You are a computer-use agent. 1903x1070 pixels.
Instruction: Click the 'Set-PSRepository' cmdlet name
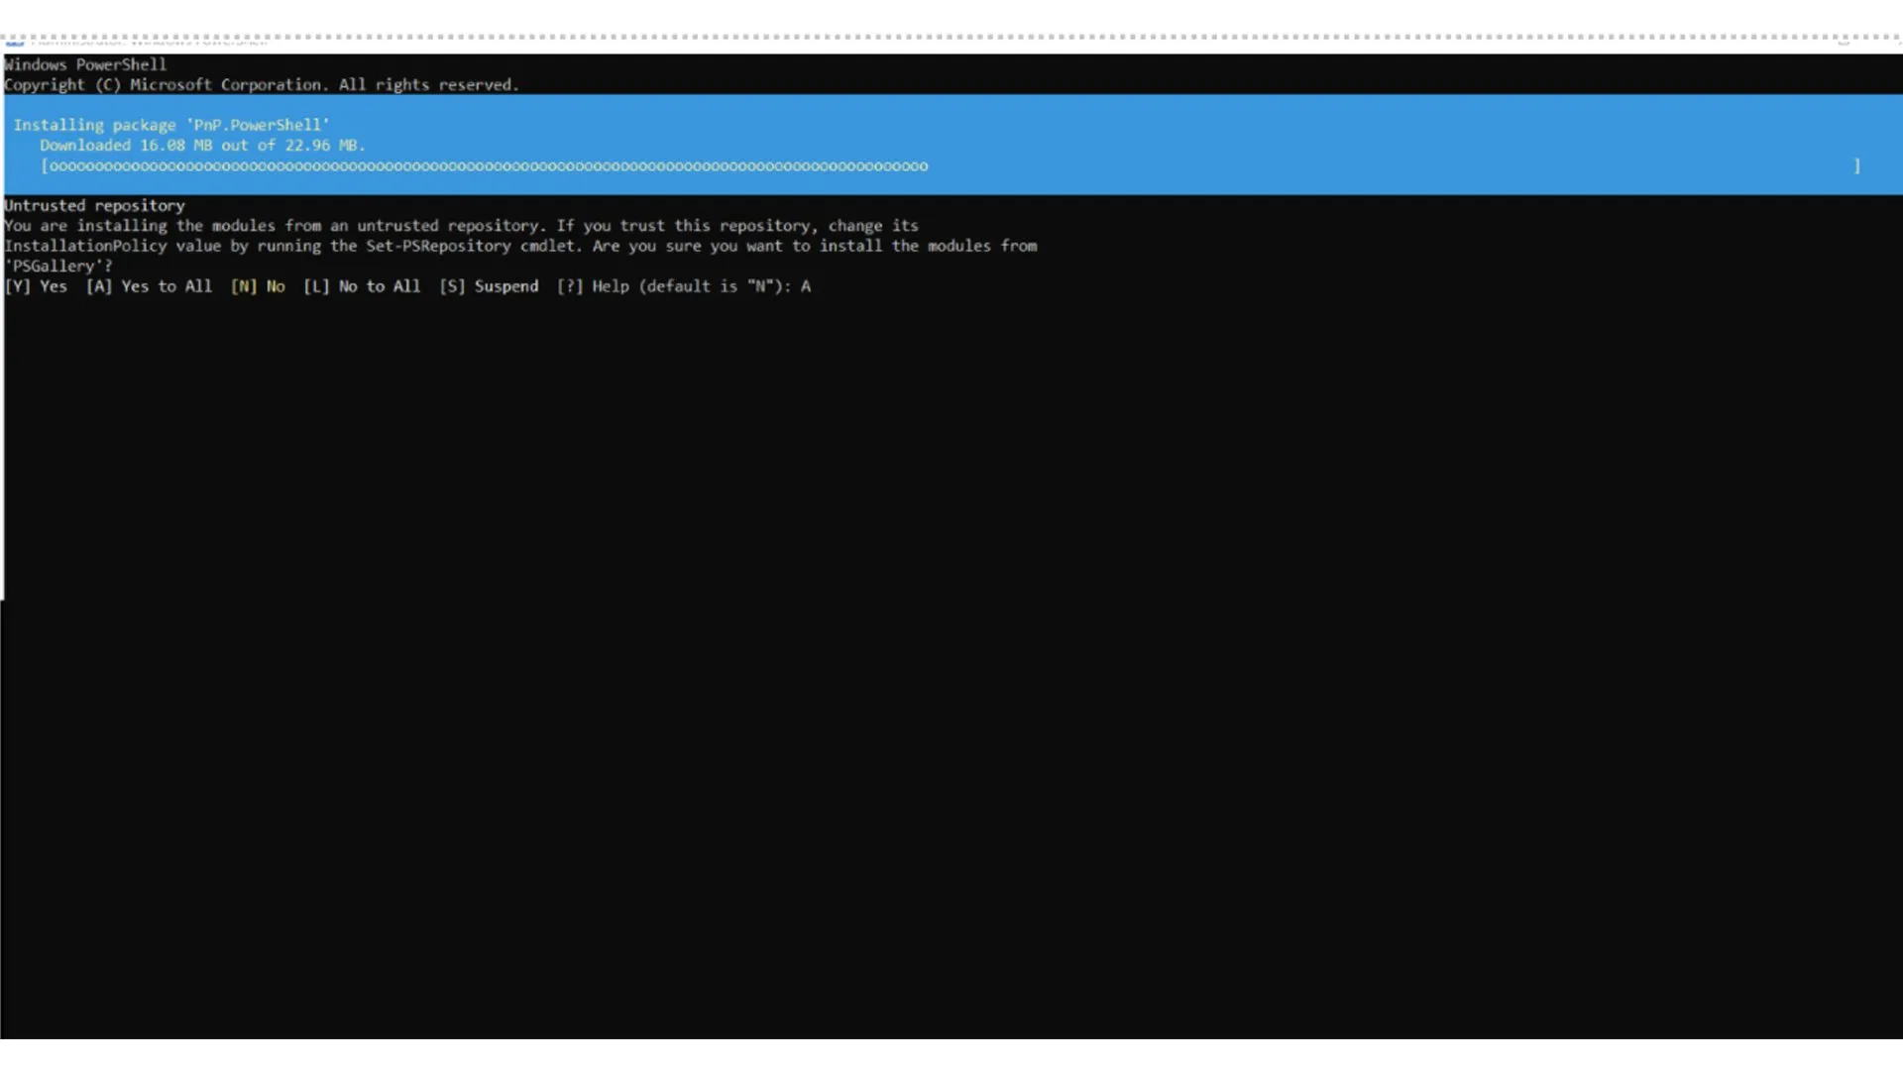pos(438,246)
